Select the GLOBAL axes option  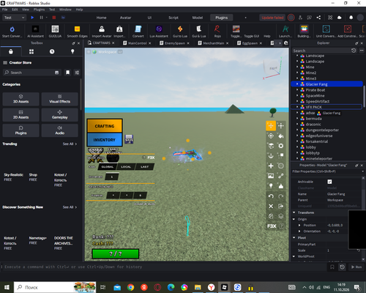coord(108,167)
